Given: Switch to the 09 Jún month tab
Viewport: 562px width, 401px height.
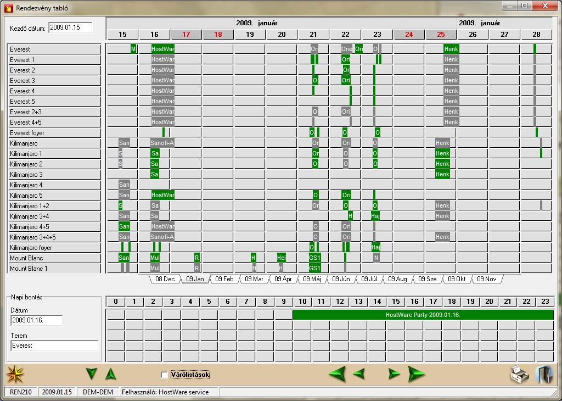Looking at the screenshot, I should (341, 279).
